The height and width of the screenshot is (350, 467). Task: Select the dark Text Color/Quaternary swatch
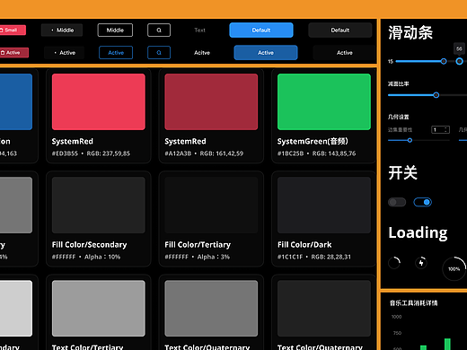click(324, 308)
